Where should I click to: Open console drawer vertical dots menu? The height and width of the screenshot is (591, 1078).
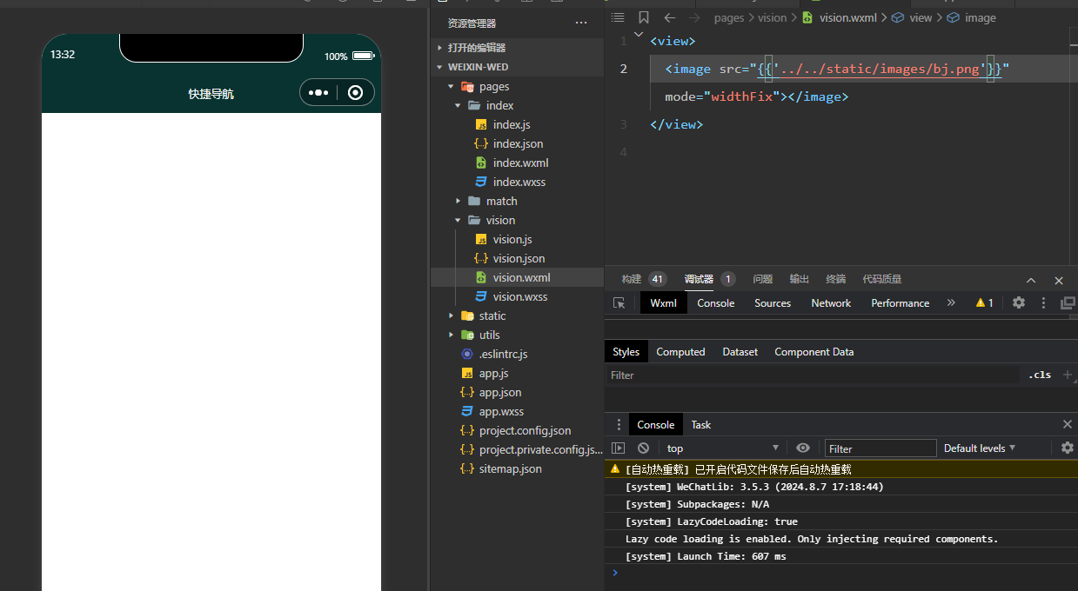click(619, 425)
